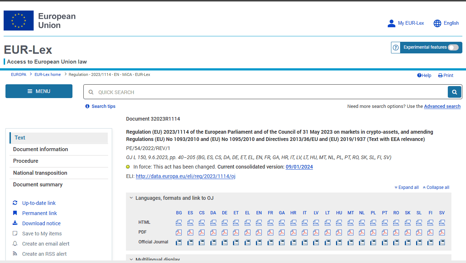Copy the Up-to-date link
The image size is (466, 263).
pos(39,203)
